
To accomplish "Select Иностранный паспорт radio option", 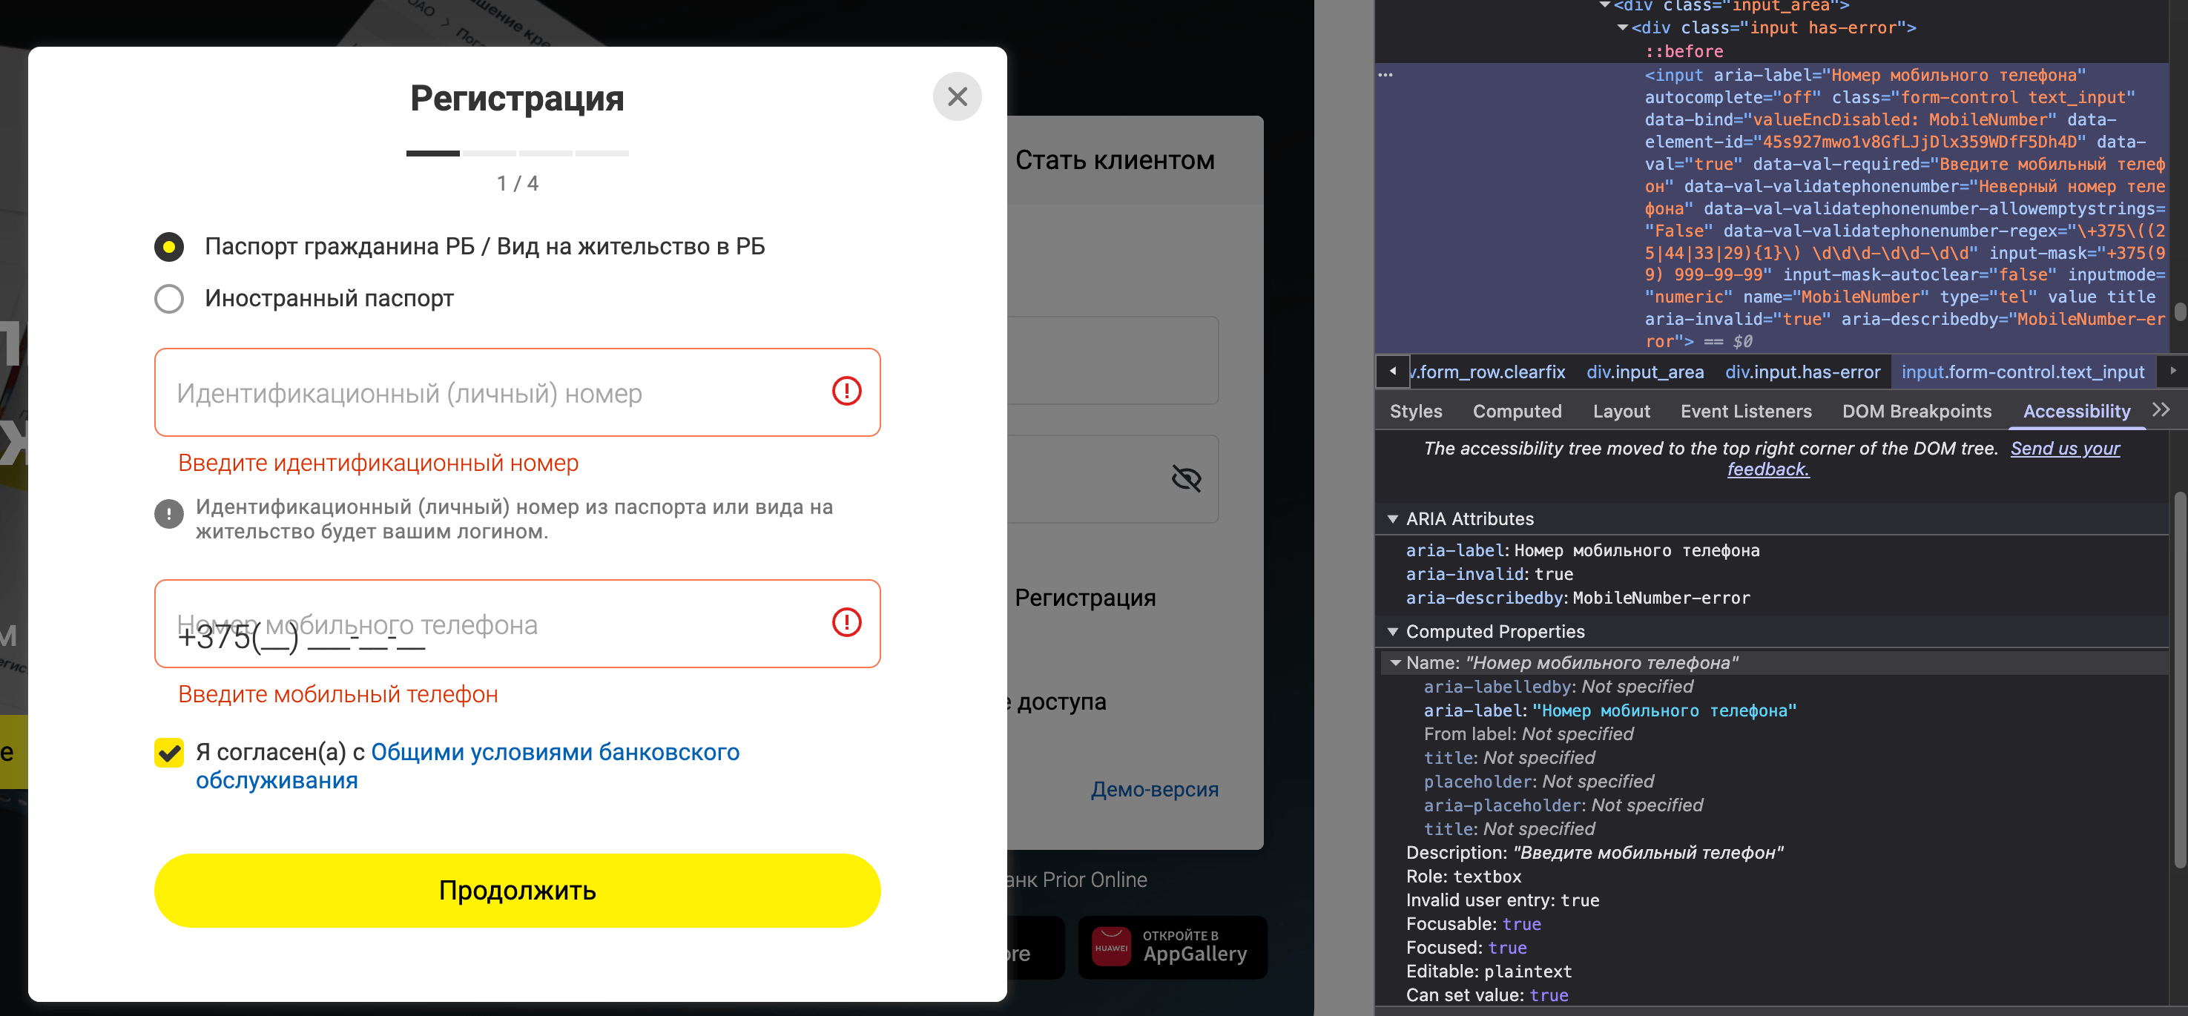I will click(169, 299).
